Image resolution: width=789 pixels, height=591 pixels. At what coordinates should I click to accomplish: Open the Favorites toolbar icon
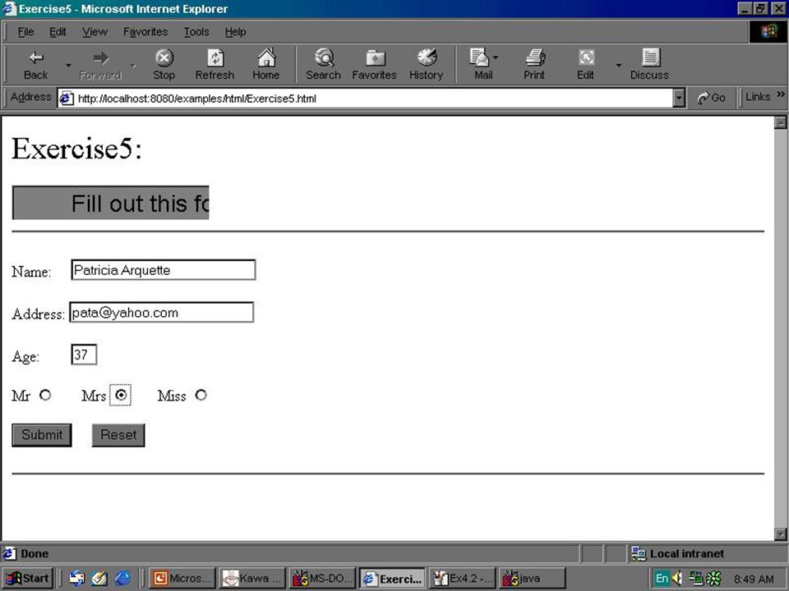pyautogui.click(x=375, y=65)
